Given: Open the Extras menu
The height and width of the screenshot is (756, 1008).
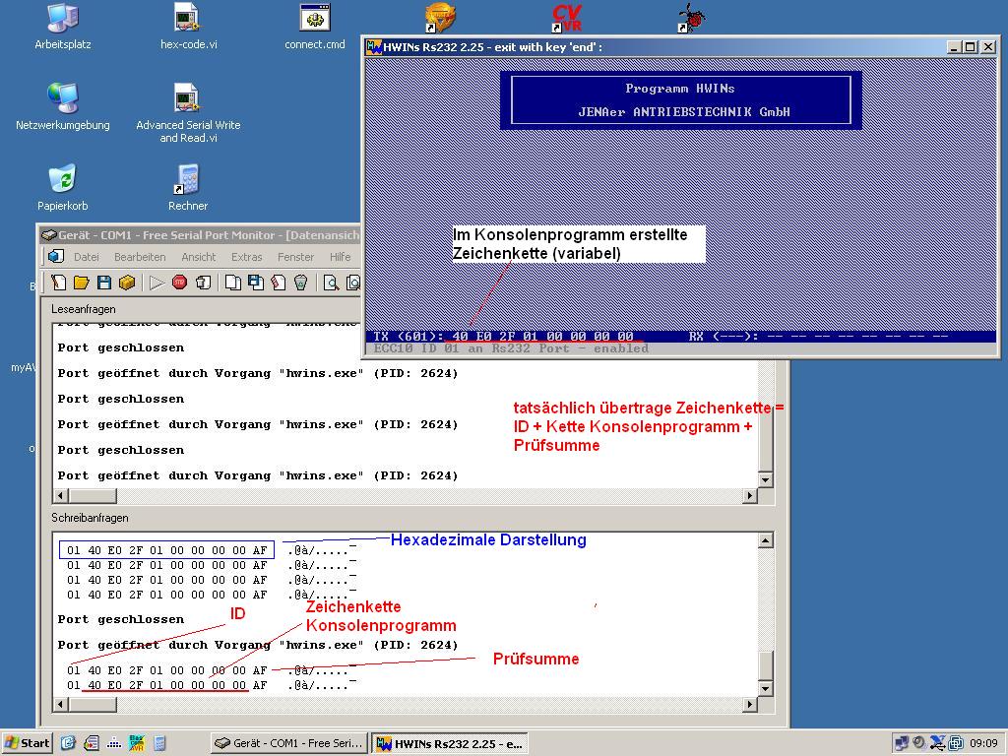Looking at the screenshot, I should (x=247, y=257).
